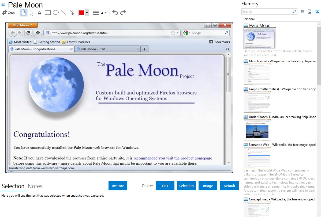Click the browser Back arrow button
This screenshot has height=217, width=321.
click(x=13, y=33)
